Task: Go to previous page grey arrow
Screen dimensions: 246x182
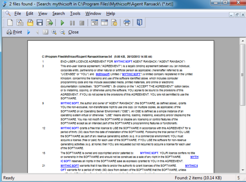Action: point(37,32)
